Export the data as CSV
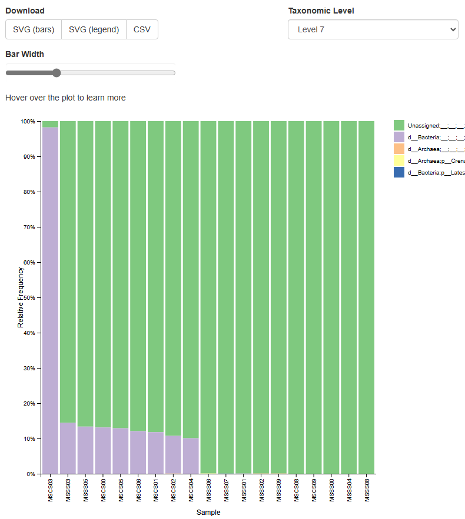 click(x=142, y=29)
